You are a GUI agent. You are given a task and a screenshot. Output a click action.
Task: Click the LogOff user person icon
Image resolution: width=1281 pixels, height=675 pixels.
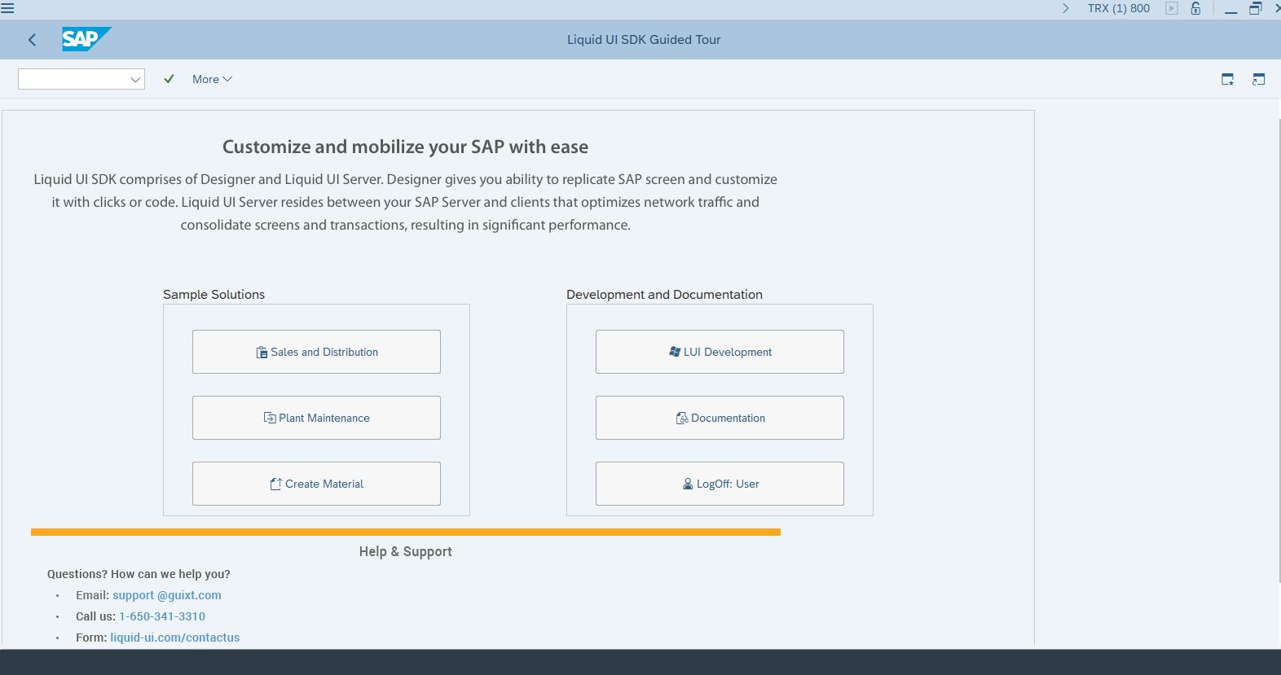pos(688,484)
